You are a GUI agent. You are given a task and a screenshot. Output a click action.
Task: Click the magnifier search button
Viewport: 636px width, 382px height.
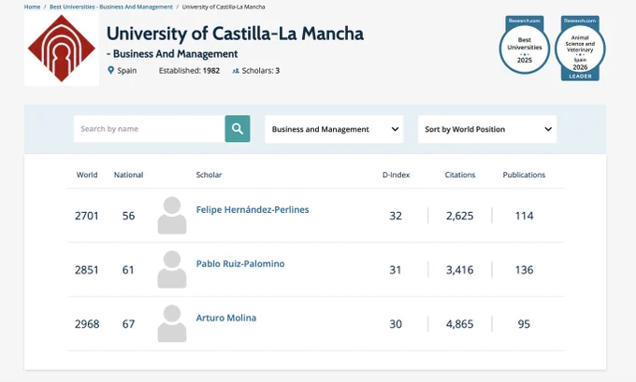[x=238, y=129]
